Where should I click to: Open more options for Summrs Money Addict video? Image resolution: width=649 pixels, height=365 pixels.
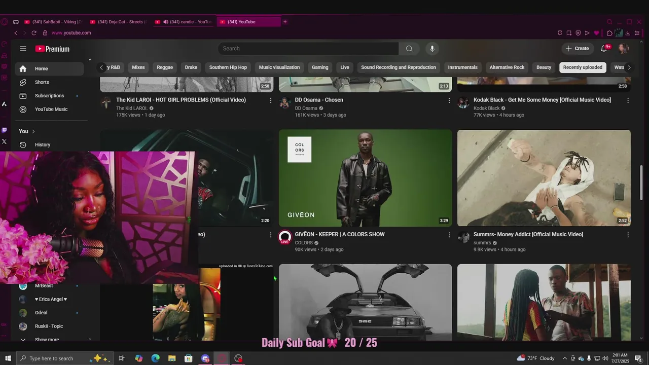click(x=628, y=235)
